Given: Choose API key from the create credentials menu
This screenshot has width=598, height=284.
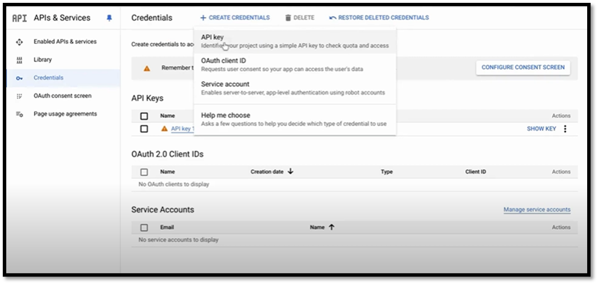Looking at the screenshot, I should pos(295,42).
